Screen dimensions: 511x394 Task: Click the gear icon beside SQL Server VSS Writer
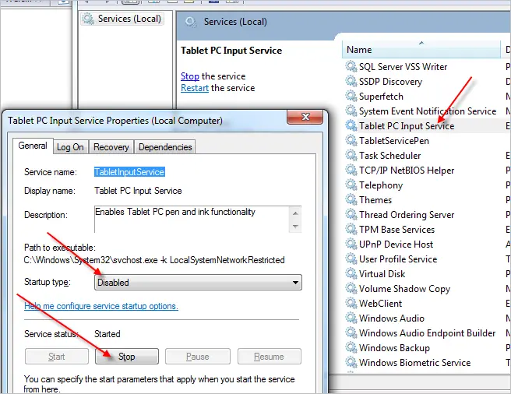[351, 66]
